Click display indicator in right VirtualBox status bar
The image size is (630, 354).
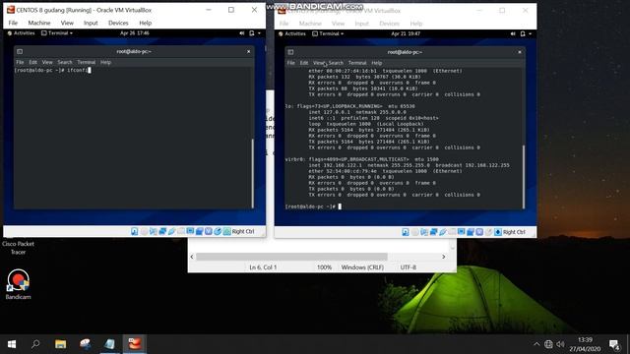point(462,232)
